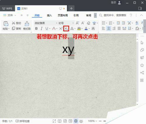Expand numbered list style arrow
146x124 pixels.
[x=114, y=23]
